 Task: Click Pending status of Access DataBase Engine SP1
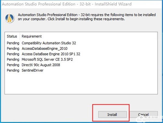coord(13,54)
